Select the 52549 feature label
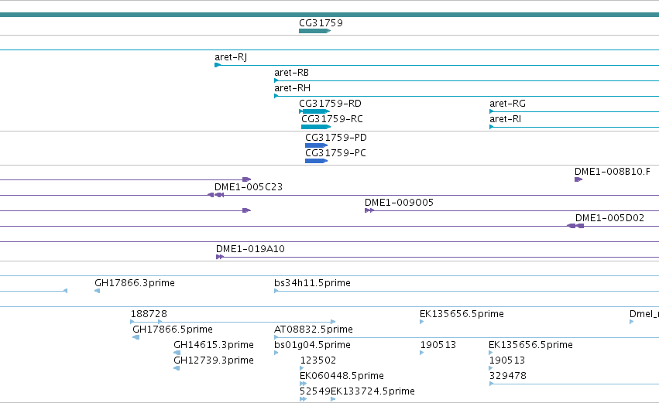The width and height of the screenshot is (659, 403). tap(315, 391)
